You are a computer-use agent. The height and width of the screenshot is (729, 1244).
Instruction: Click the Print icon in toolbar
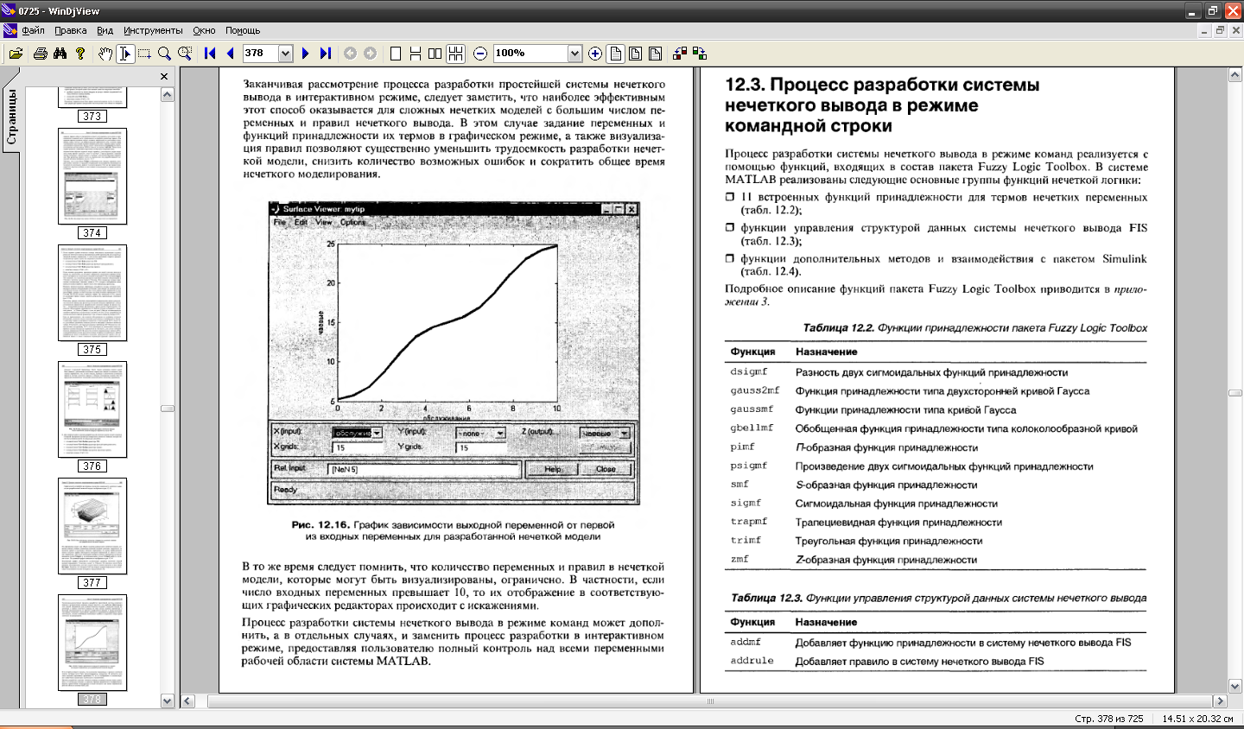point(40,54)
